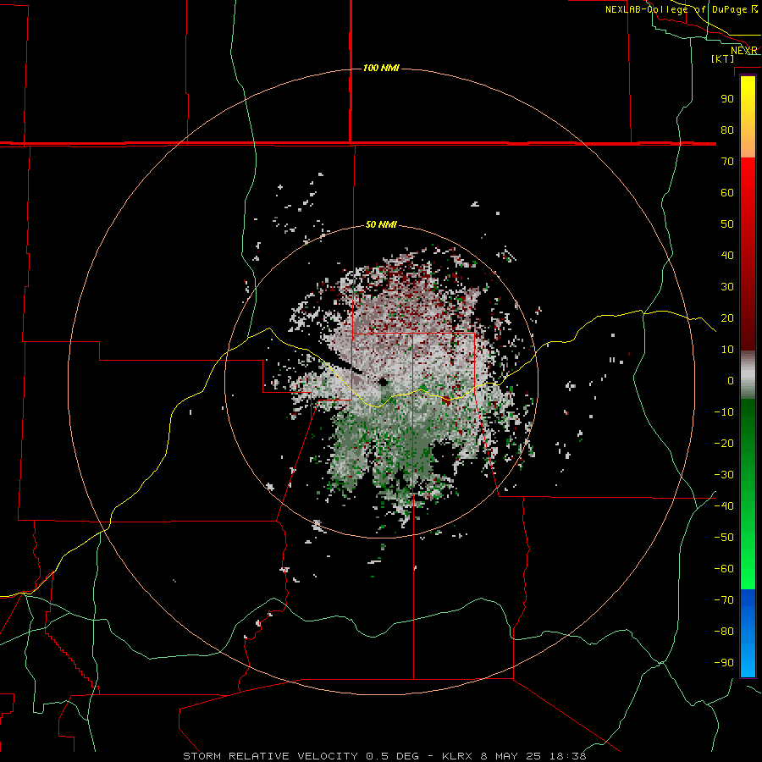
Task: Click the KT units label above color scale
Action: click(x=723, y=58)
